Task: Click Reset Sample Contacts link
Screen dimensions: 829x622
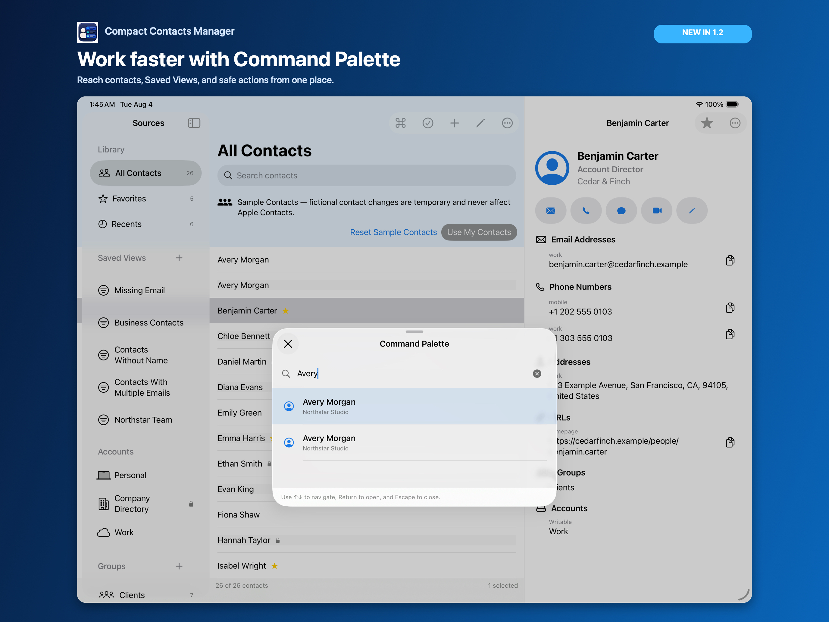Action: [x=393, y=232]
